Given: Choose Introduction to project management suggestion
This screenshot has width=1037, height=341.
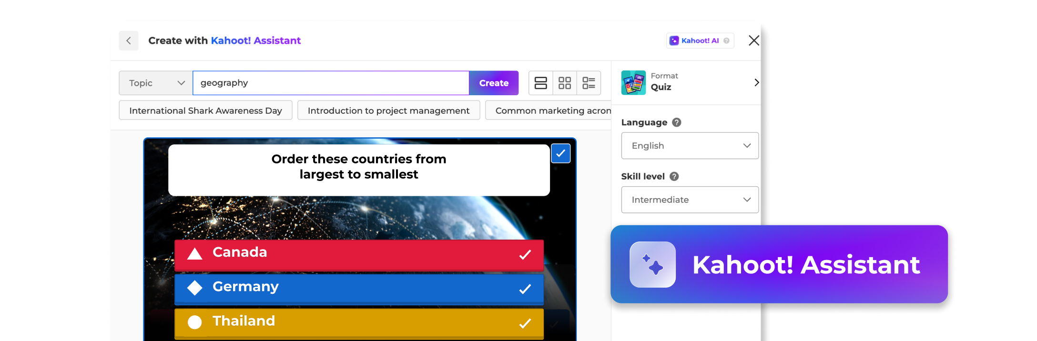Looking at the screenshot, I should click(388, 110).
